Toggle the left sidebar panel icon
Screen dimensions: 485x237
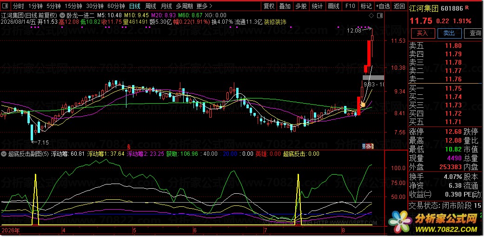(x=6, y=6)
